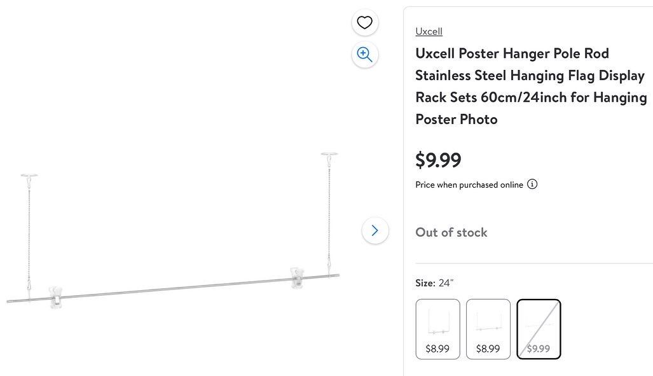The width and height of the screenshot is (653, 376).
Task: Open the price info circle icon
Action: (x=532, y=185)
